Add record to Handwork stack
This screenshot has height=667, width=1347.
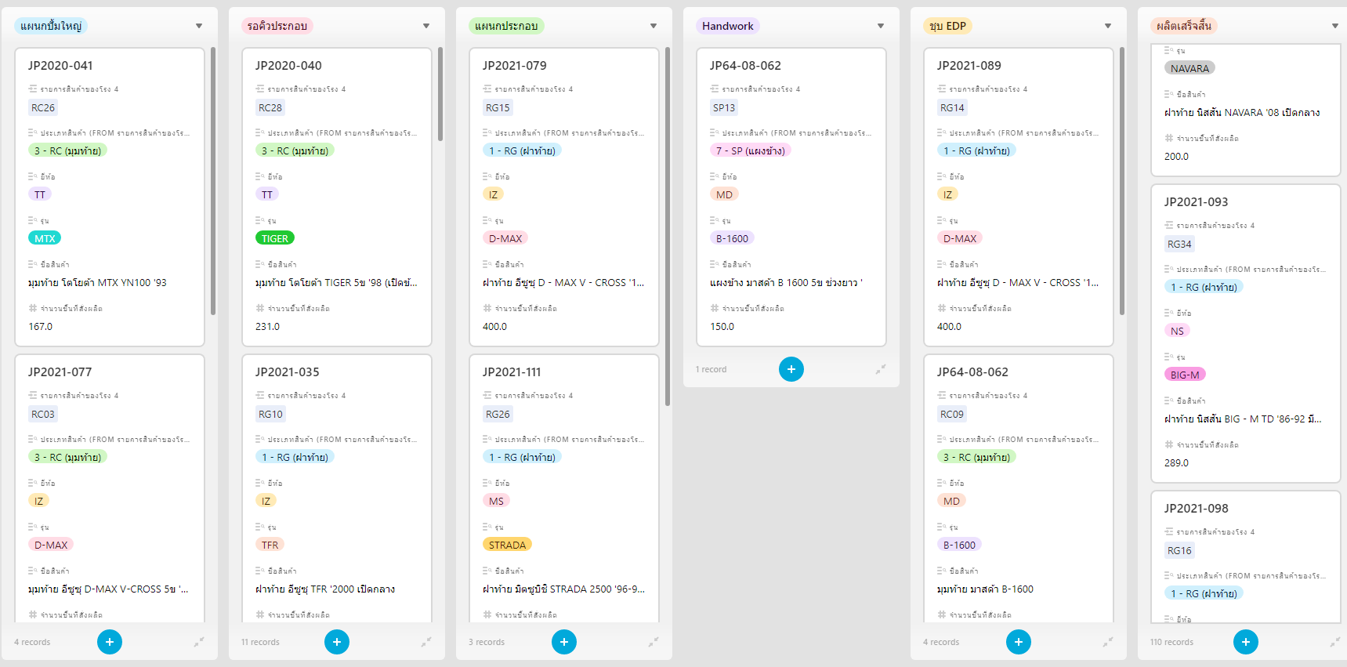coord(791,369)
